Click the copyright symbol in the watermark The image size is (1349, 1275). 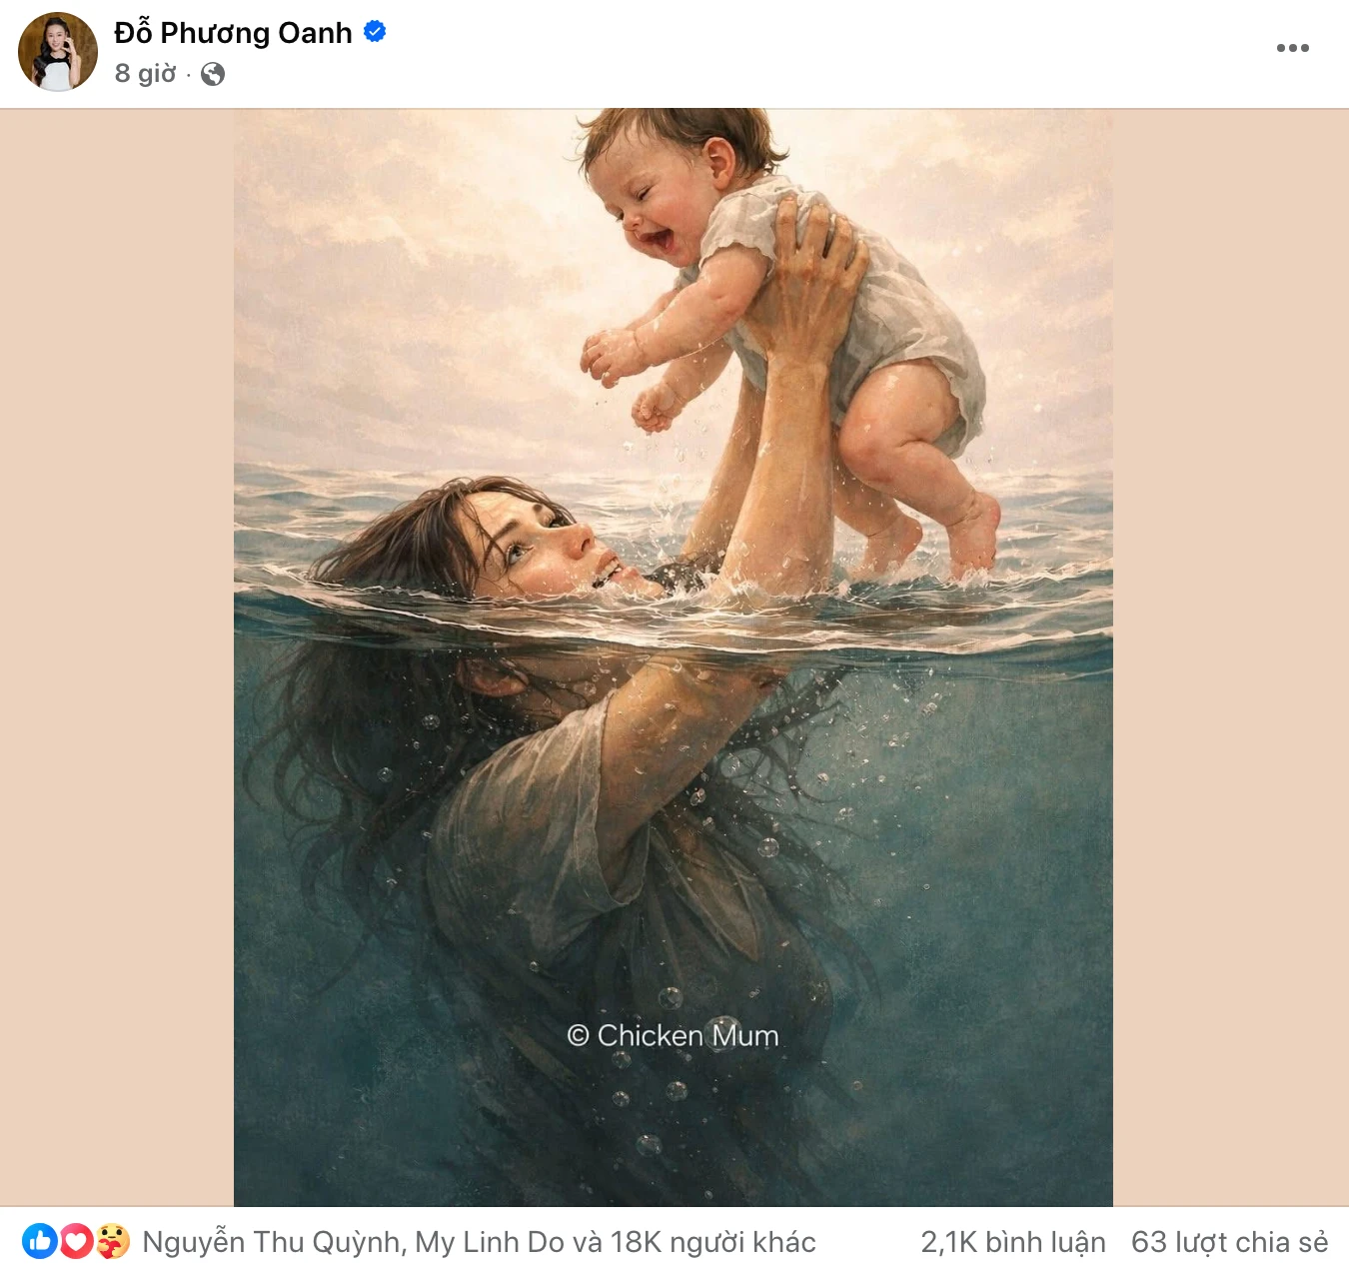click(578, 1035)
